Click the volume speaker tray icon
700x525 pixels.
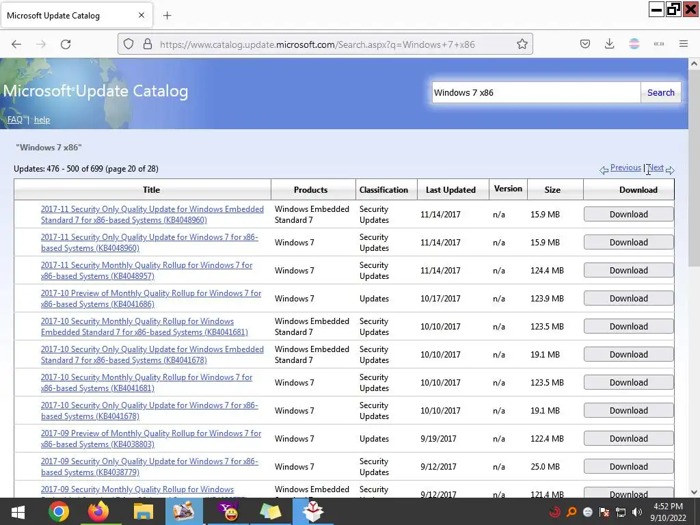click(x=637, y=512)
